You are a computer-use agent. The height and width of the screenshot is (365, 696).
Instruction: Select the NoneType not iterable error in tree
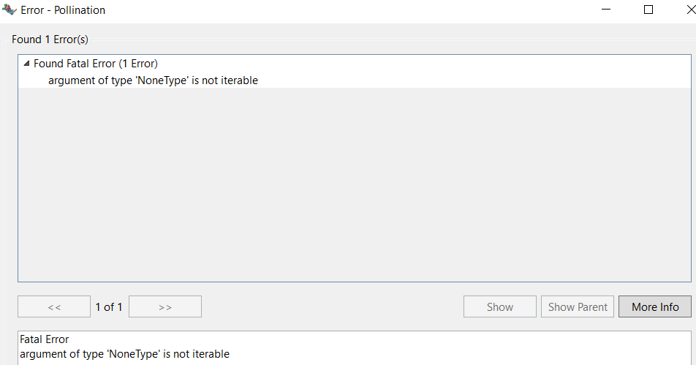[x=153, y=80]
